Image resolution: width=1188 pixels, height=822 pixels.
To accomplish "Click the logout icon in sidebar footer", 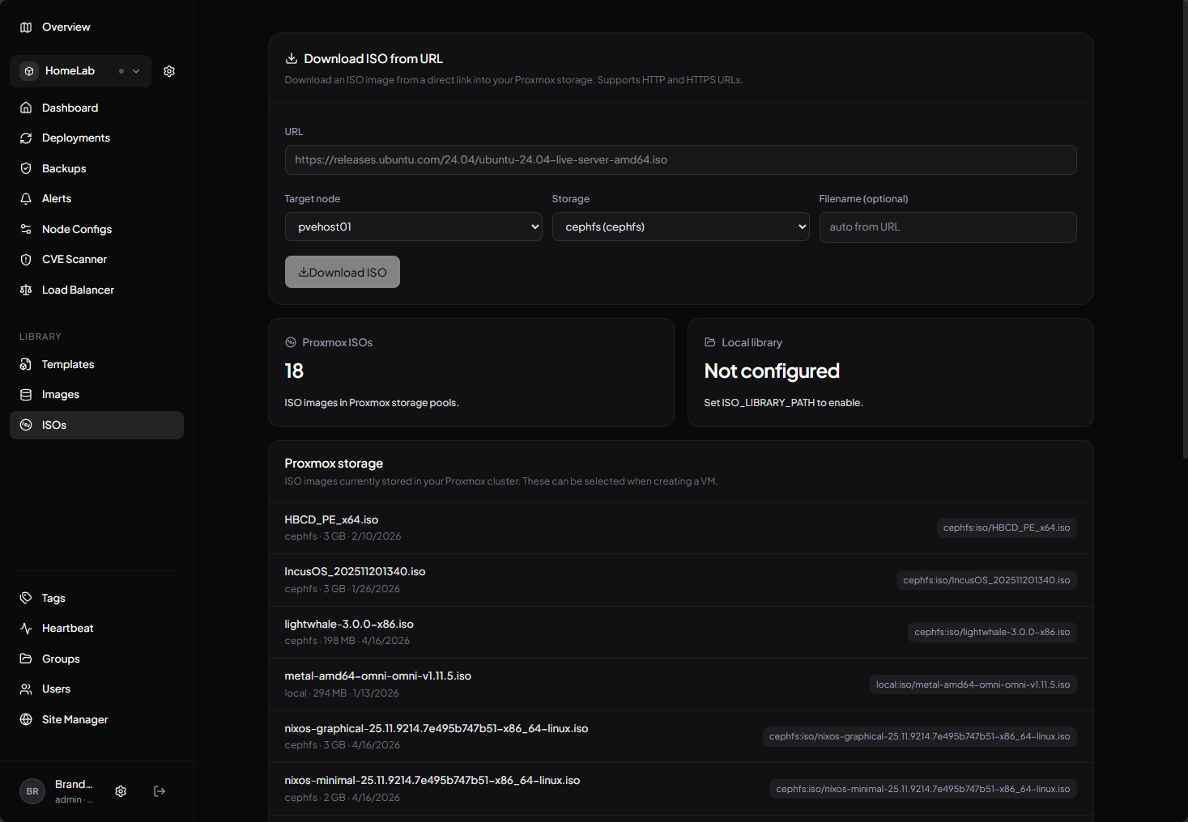I will (x=160, y=791).
